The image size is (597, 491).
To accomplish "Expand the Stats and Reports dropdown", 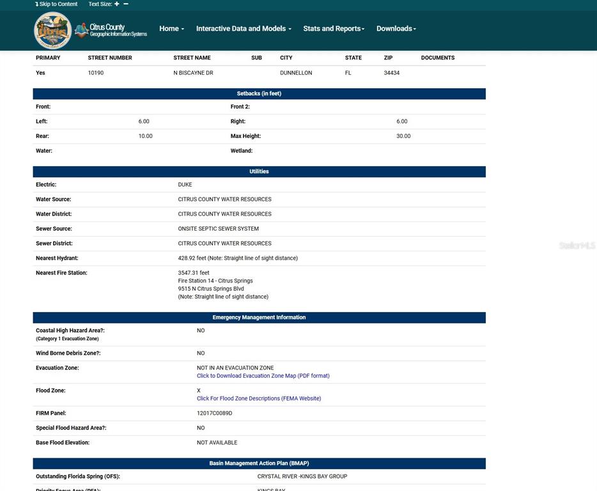I will pos(334,29).
